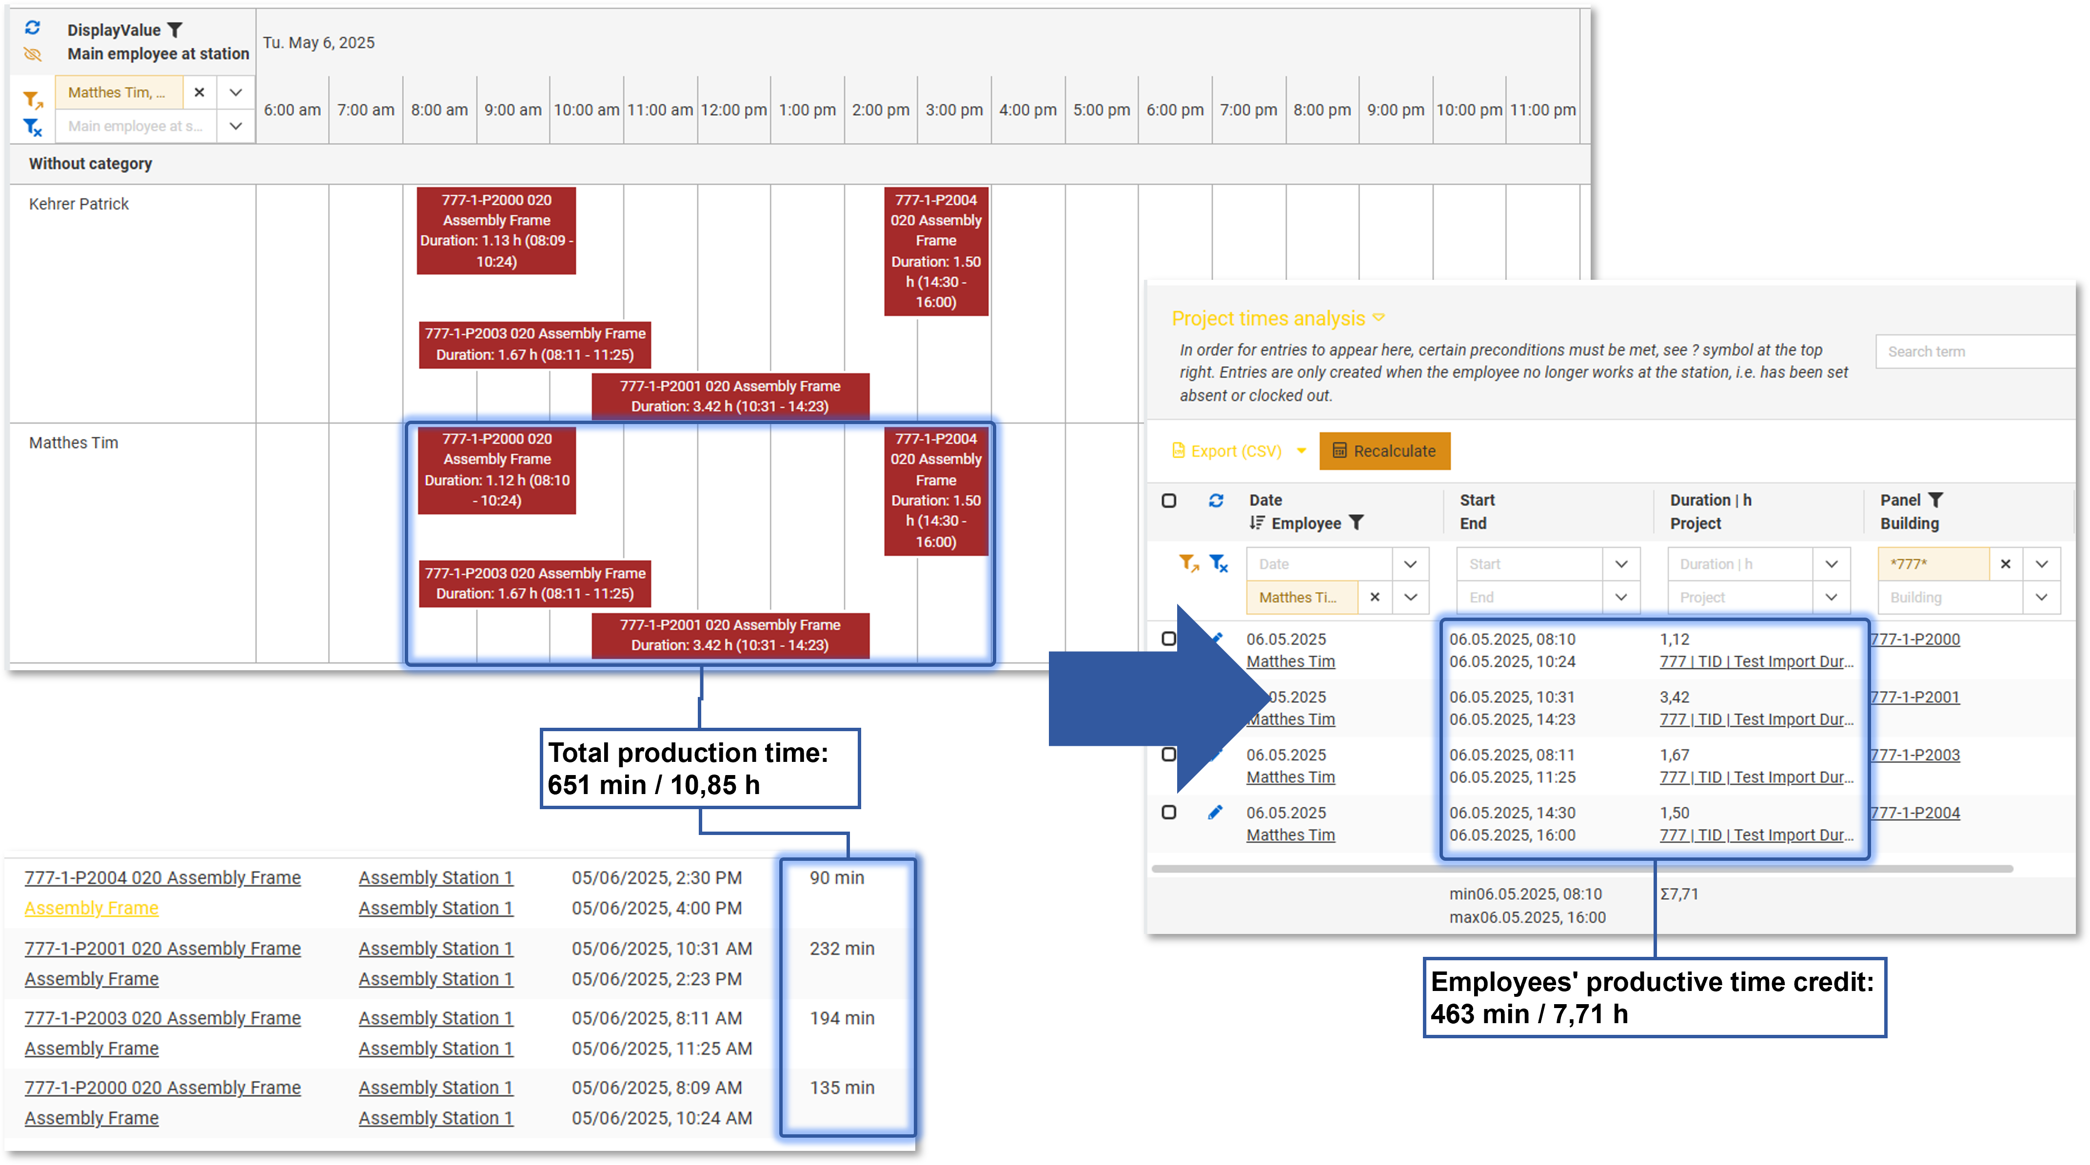Open the Start filter dropdown
This screenshot has width=2090, height=1165.
click(x=1621, y=564)
